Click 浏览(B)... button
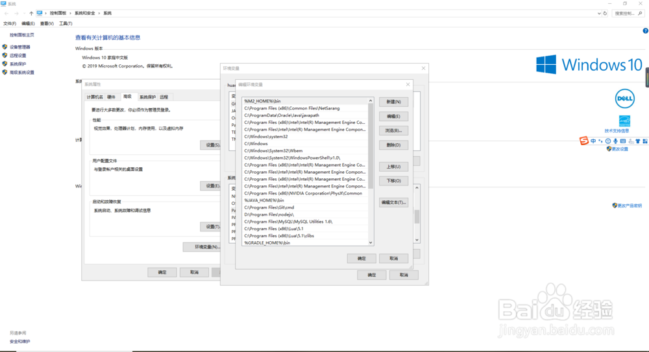The height and width of the screenshot is (352, 649). tap(394, 131)
